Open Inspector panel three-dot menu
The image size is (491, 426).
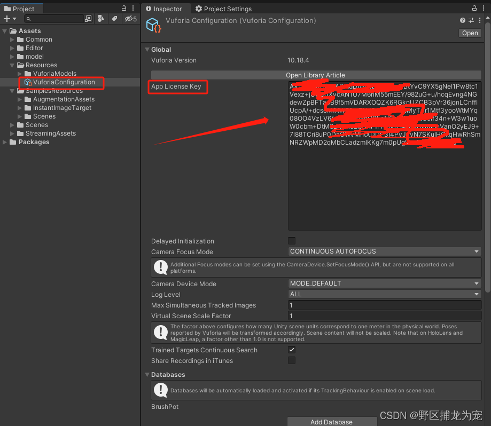click(x=484, y=8)
